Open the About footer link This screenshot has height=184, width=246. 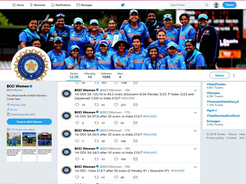point(232,134)
